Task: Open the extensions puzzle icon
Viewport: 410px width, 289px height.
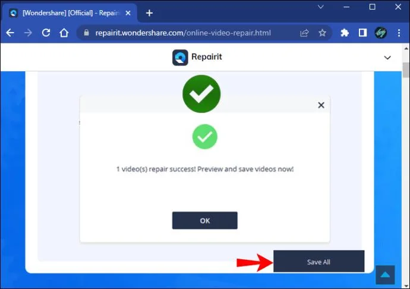Action: click(x=345, y=33)
